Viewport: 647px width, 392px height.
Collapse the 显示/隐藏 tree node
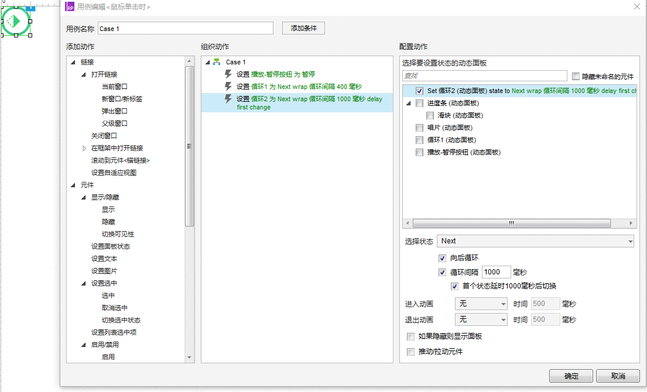(83, 197)
